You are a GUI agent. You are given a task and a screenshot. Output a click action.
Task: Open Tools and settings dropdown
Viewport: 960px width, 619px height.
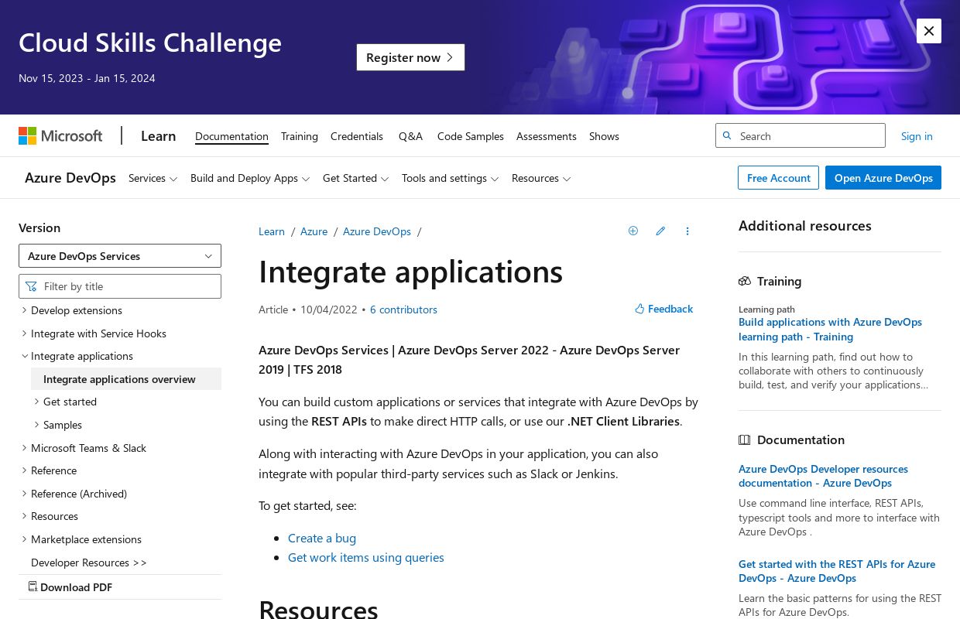click(x=451, y=178)
